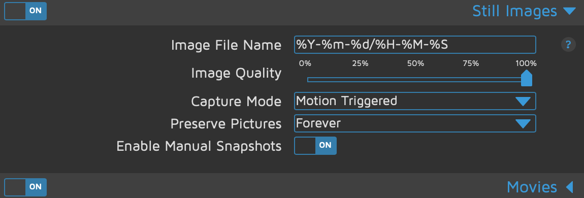The height and width of the screenshot is (198, 584).
Task: Toggle the Still Images ON switch
Action: 25,11
